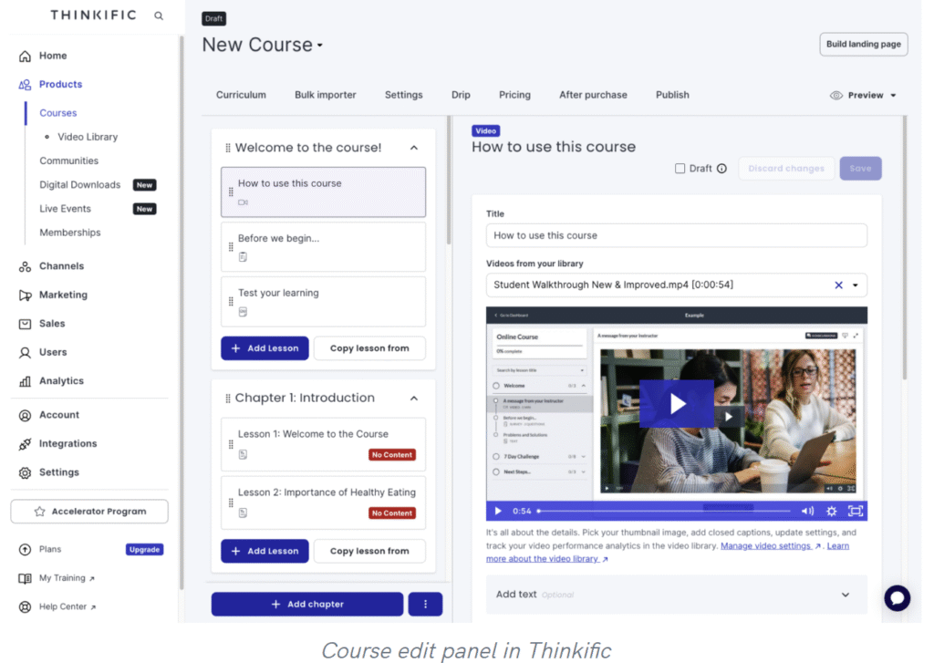Viewport: 934px width, 663px height.
Task: Open the After purchase tab
Action: click(x=593, y=95)
